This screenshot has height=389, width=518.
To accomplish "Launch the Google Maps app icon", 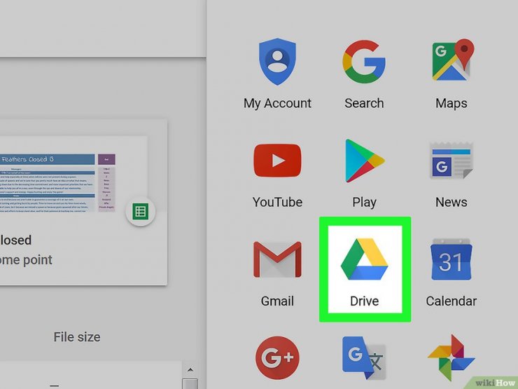I will [453, 60].
